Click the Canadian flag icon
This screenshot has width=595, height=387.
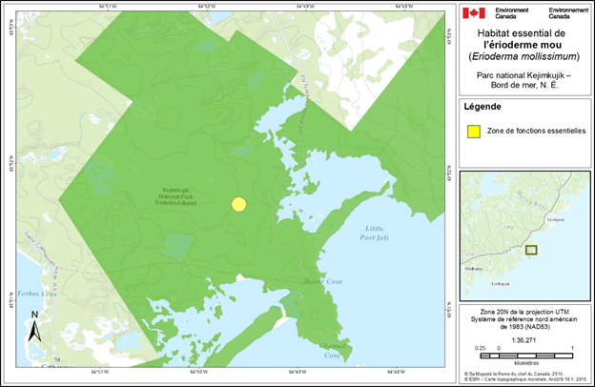[473, 12]
